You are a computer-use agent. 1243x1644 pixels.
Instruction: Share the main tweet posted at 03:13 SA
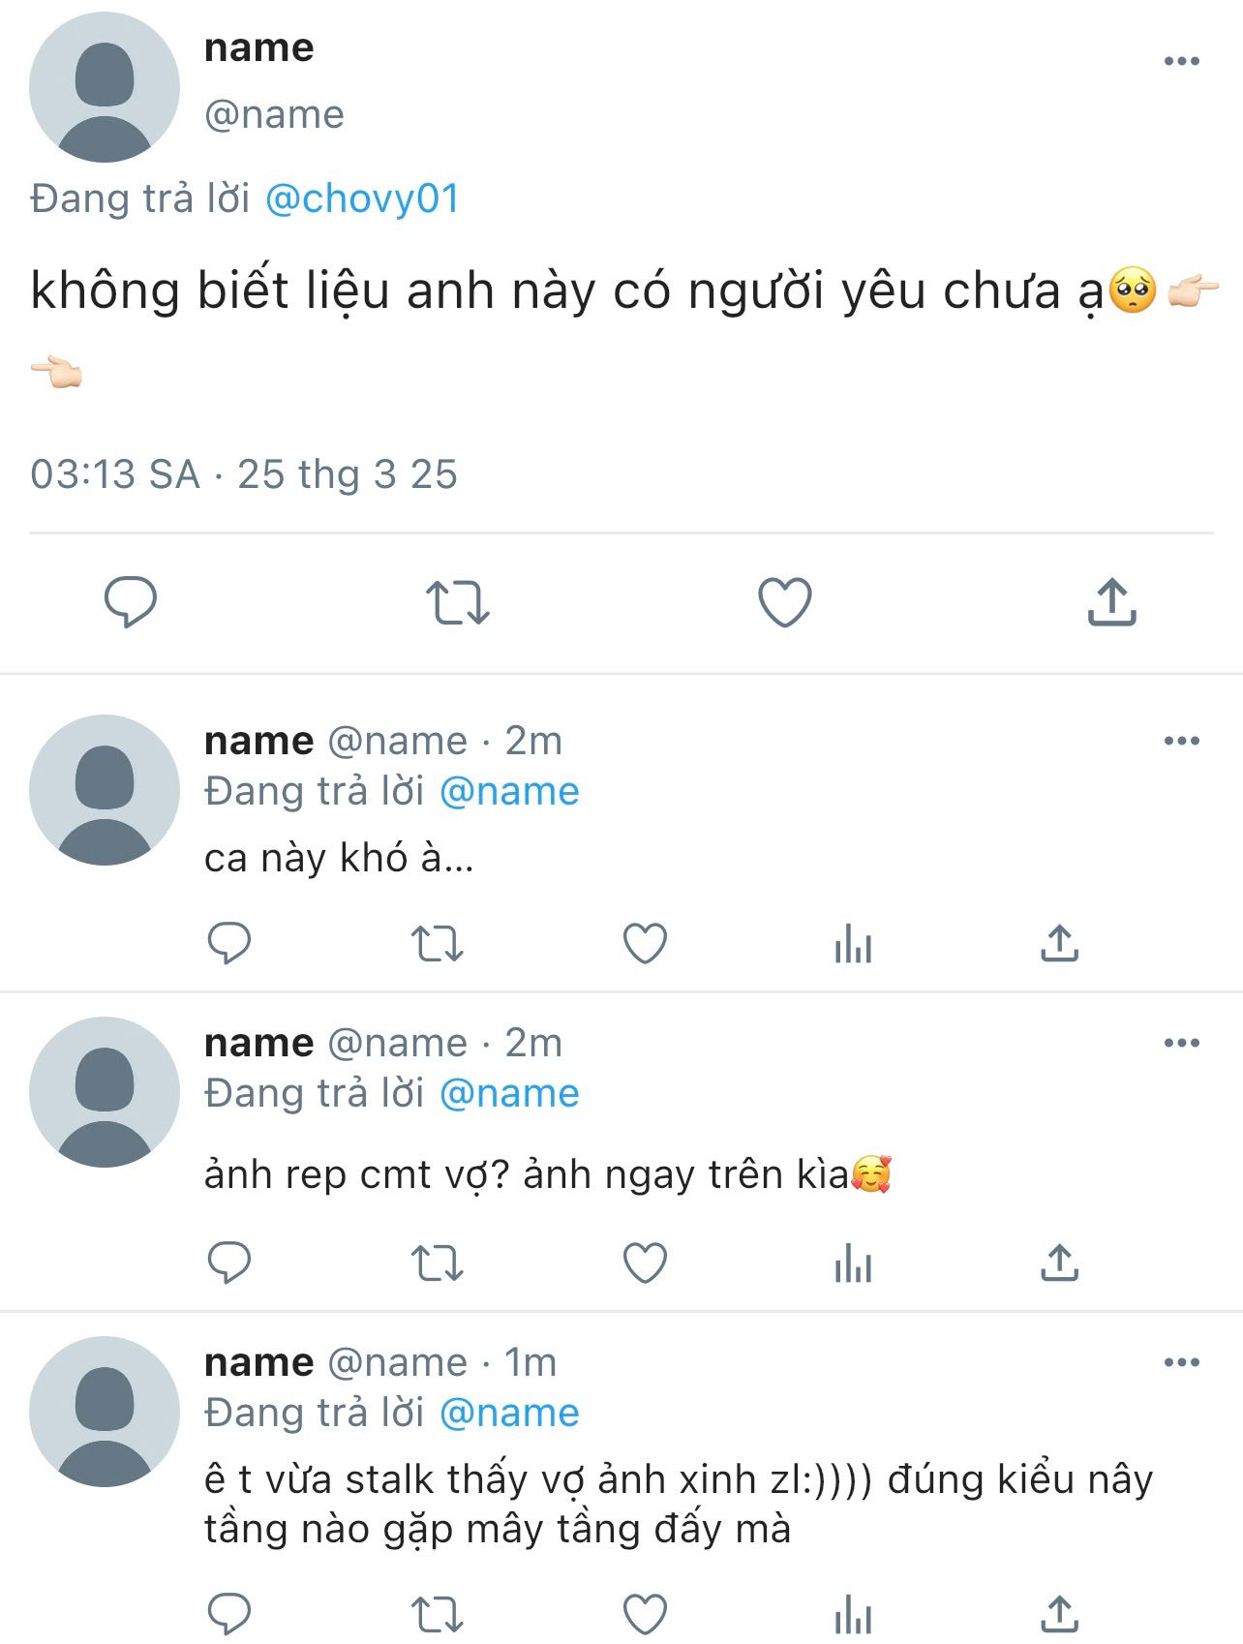pos(1111,602)
